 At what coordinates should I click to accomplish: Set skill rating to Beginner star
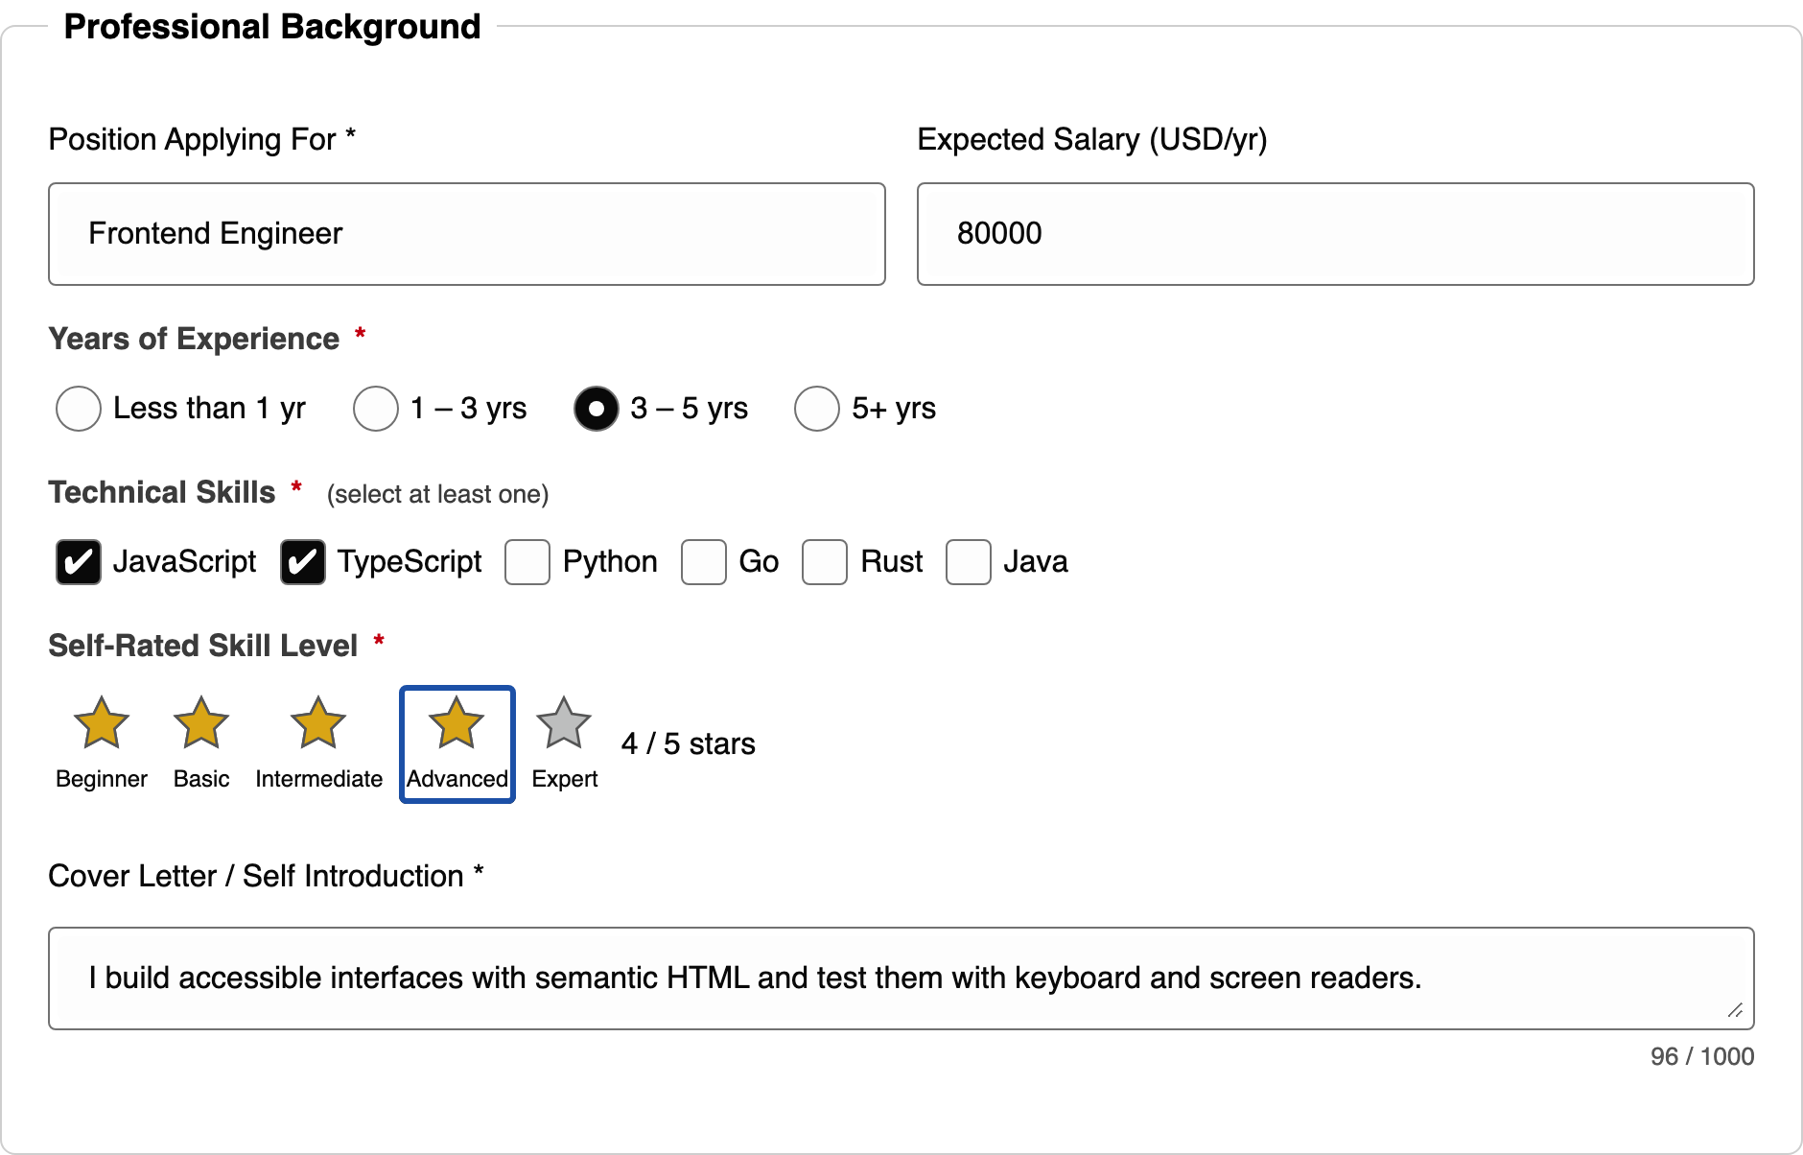point(101,723)
